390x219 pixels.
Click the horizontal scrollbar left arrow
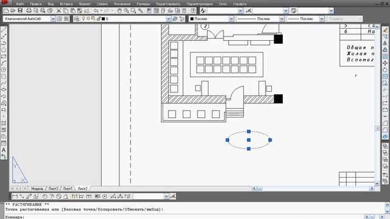254,189
